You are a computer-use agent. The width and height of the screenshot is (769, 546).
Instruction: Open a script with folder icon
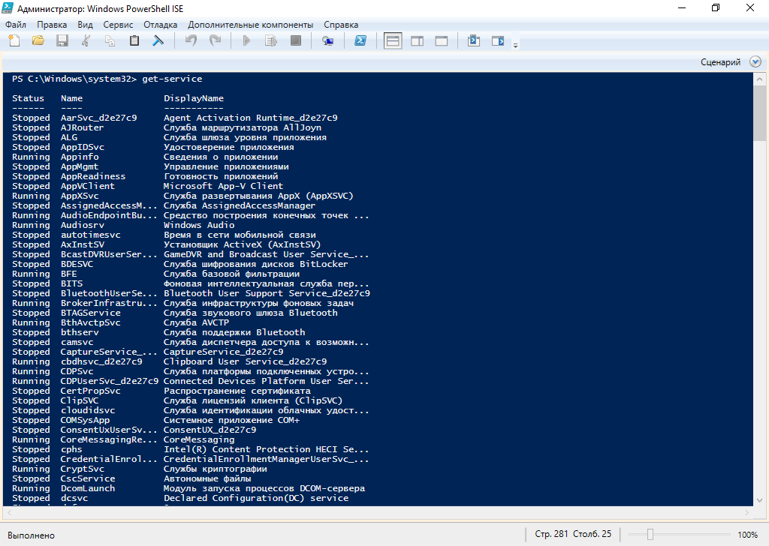point(38,41)
